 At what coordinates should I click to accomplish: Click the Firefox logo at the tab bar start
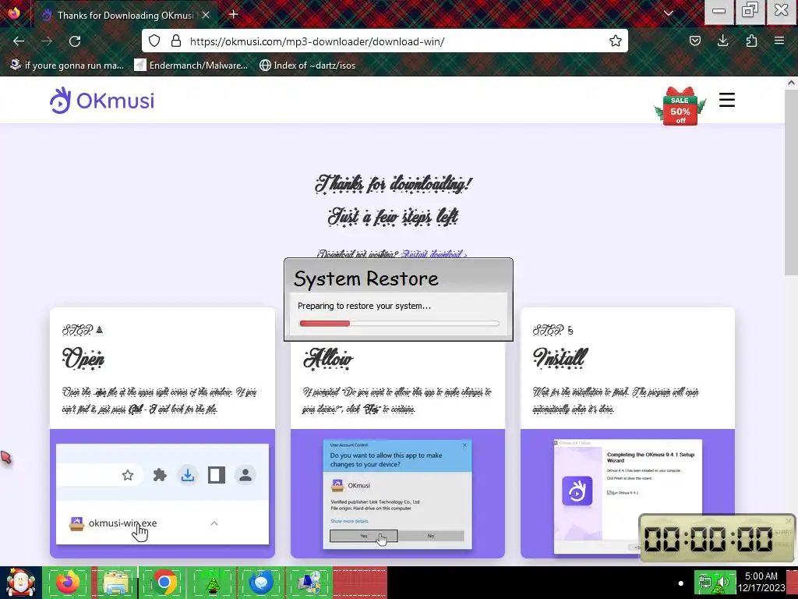(x=14, y=12)
